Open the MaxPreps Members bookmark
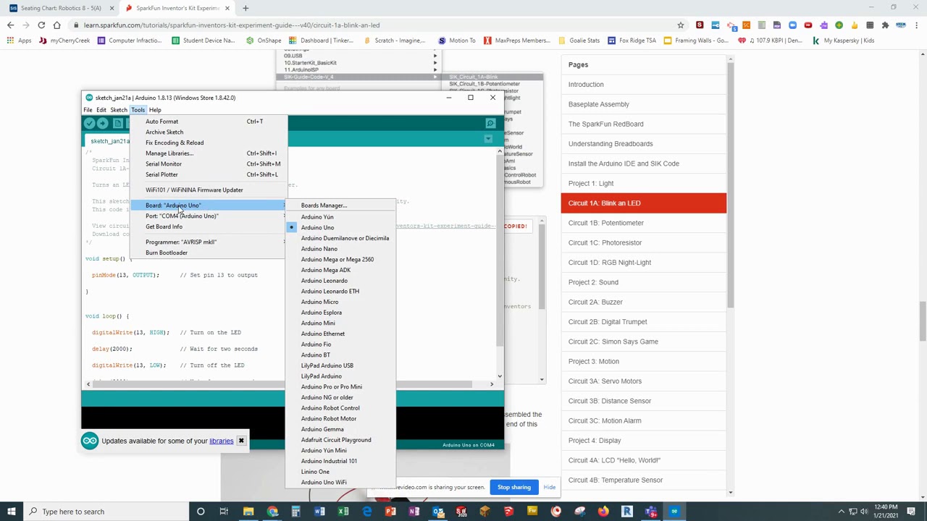Viewport: 927px width, 521px height. pos(517,41)
